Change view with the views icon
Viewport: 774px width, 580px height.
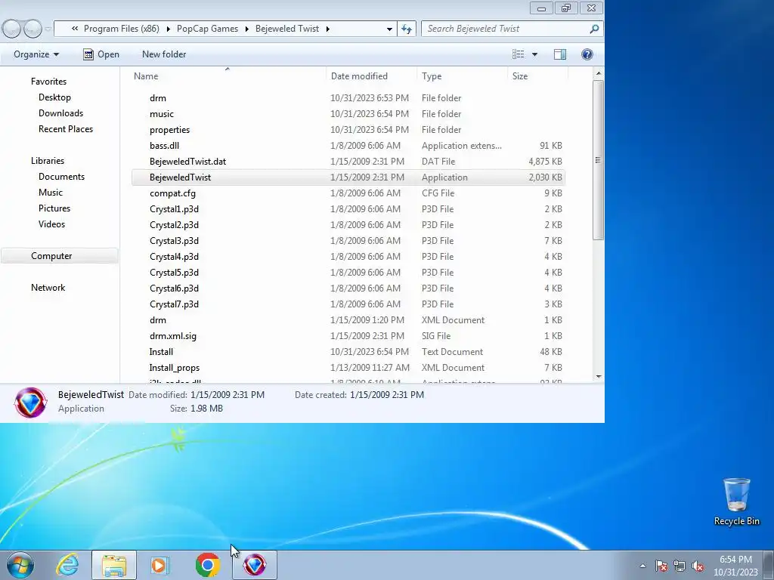pyautogui.click(x=519, y=54)
